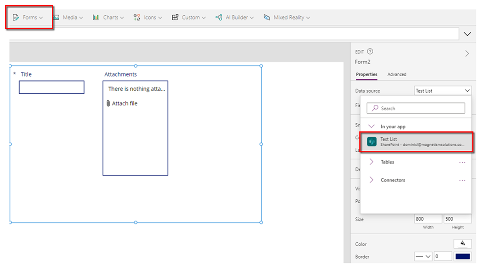
Task: Open the Forms dropdown menu
Action: pyautogui.click(x=29, y=17)
